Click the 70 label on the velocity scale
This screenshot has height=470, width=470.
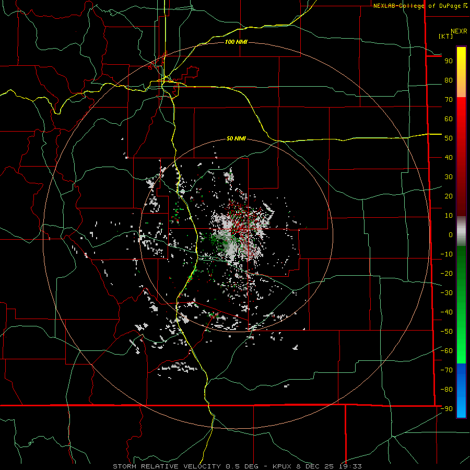click(x=449, y=100)
